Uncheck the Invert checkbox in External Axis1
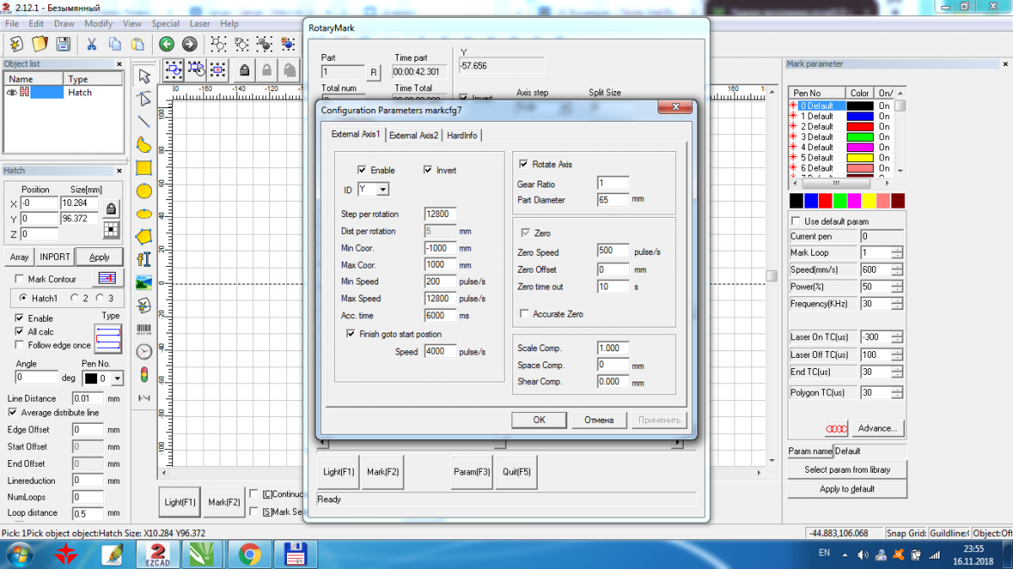 [428, 170]
